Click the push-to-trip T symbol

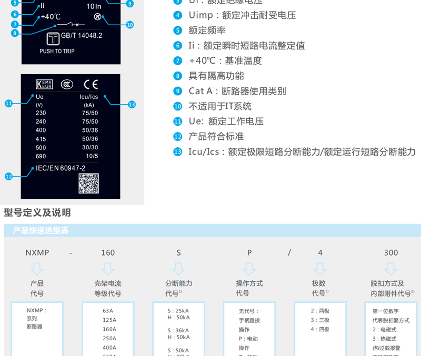(53, 39)
